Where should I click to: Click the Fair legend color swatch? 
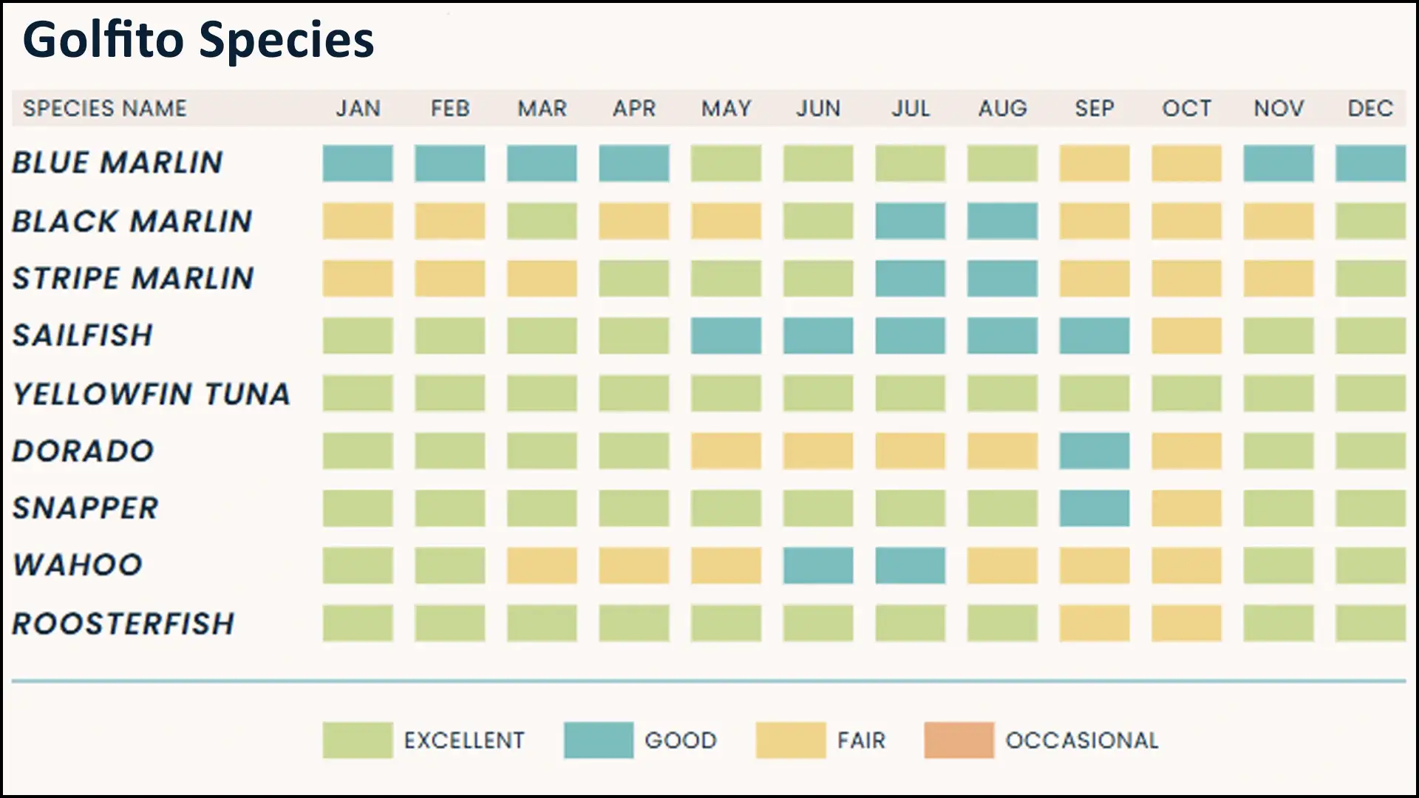tap(790, 740)
